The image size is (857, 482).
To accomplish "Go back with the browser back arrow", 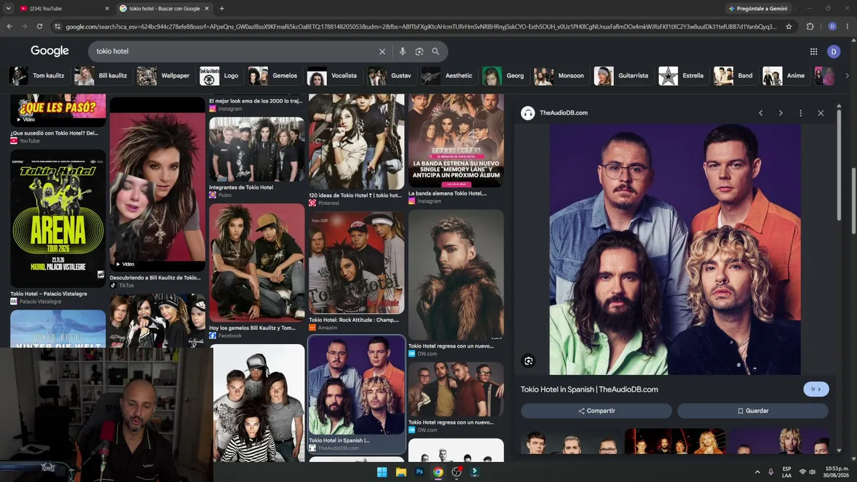I will point(9,27).
